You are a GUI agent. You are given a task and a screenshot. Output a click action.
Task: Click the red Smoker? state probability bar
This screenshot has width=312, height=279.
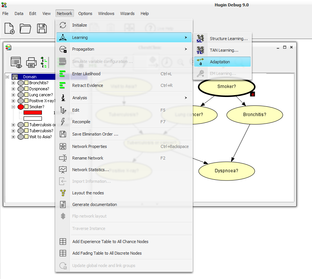33,112
